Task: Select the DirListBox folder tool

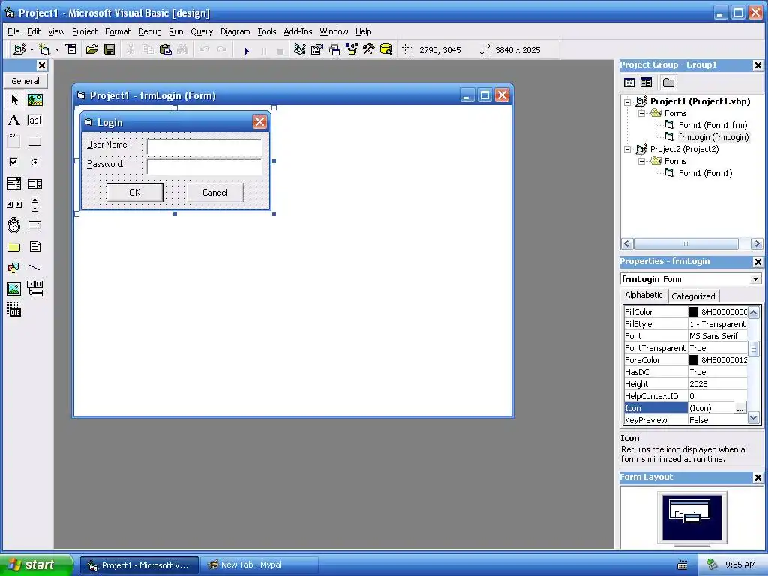Action: click(x=14, y=246)
